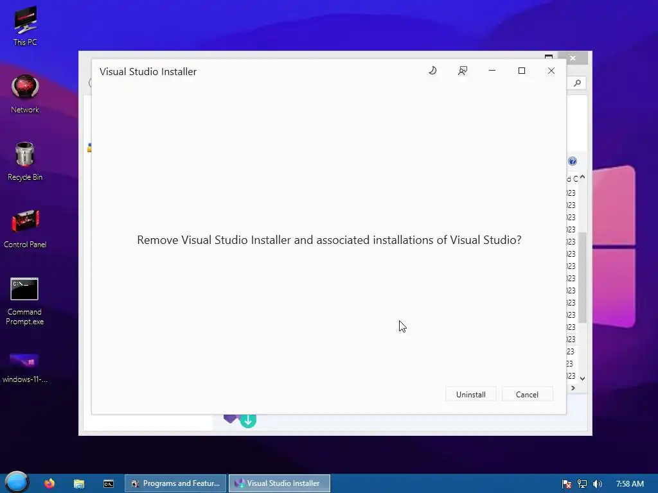Close the Visual Studio Installer dialog
Image resolution: width=658 pixels, height=493 pixels.
coord(551,71)
